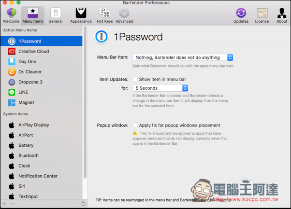This screenshot has width=291, height=209.
Task: Click the System Items section header
Action: tap(15, 114)
